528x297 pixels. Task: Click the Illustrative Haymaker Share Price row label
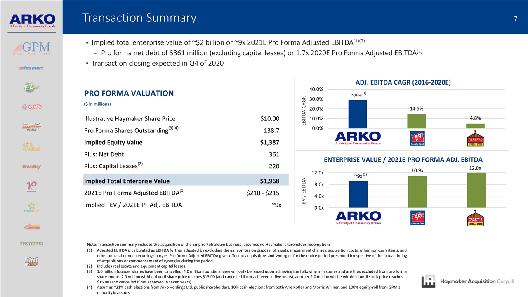point(130,119)
